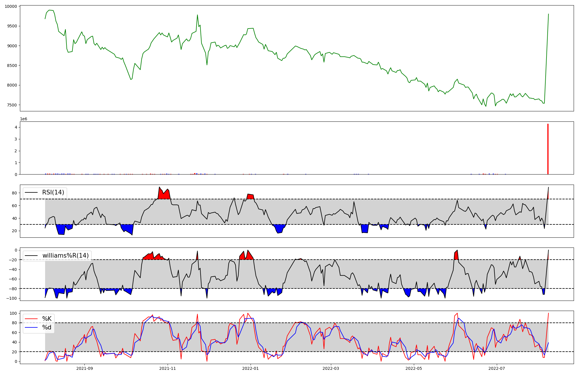
Task: Click the %d legend entry
Action: coord(47,327)
